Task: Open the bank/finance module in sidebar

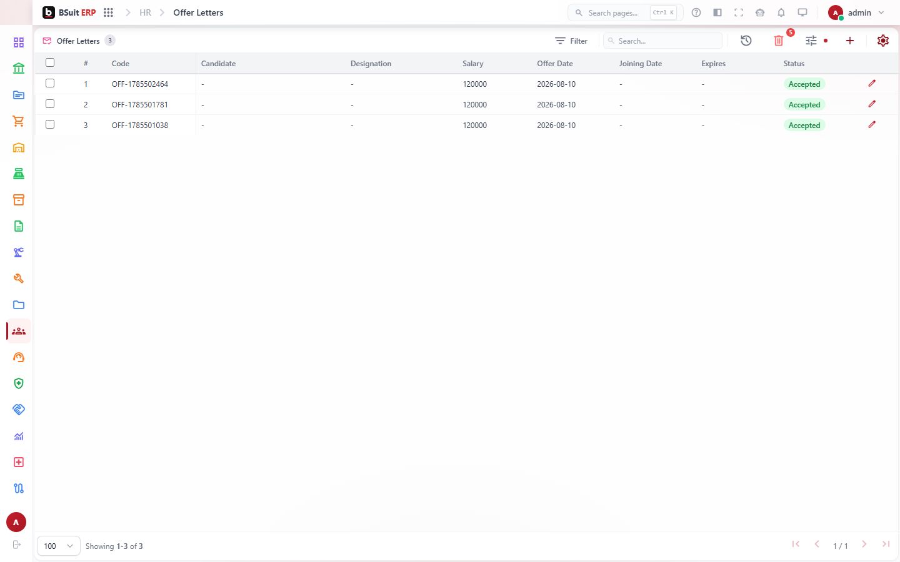Action: coord(19,69)
